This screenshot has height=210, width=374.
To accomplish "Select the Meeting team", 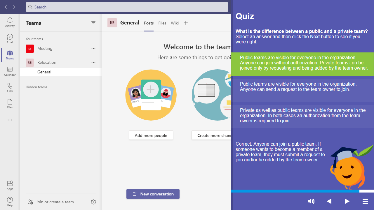I will click(x=61, y=49).
